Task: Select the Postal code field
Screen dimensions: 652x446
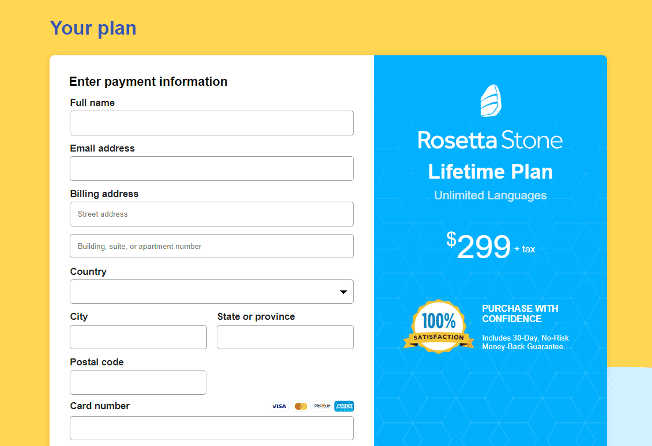Action: click(x=138, y=383)
